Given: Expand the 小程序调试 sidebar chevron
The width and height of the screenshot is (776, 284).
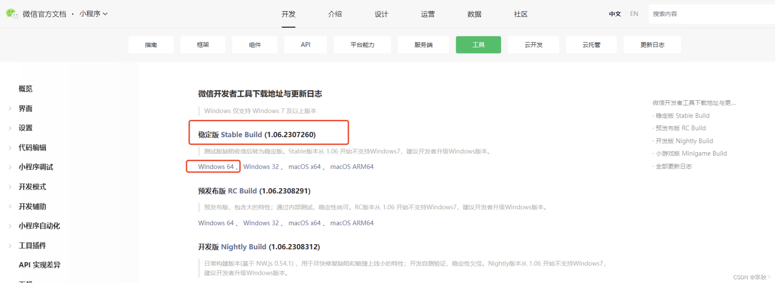Looking at the screenshot, I should (x=10, y=167).
